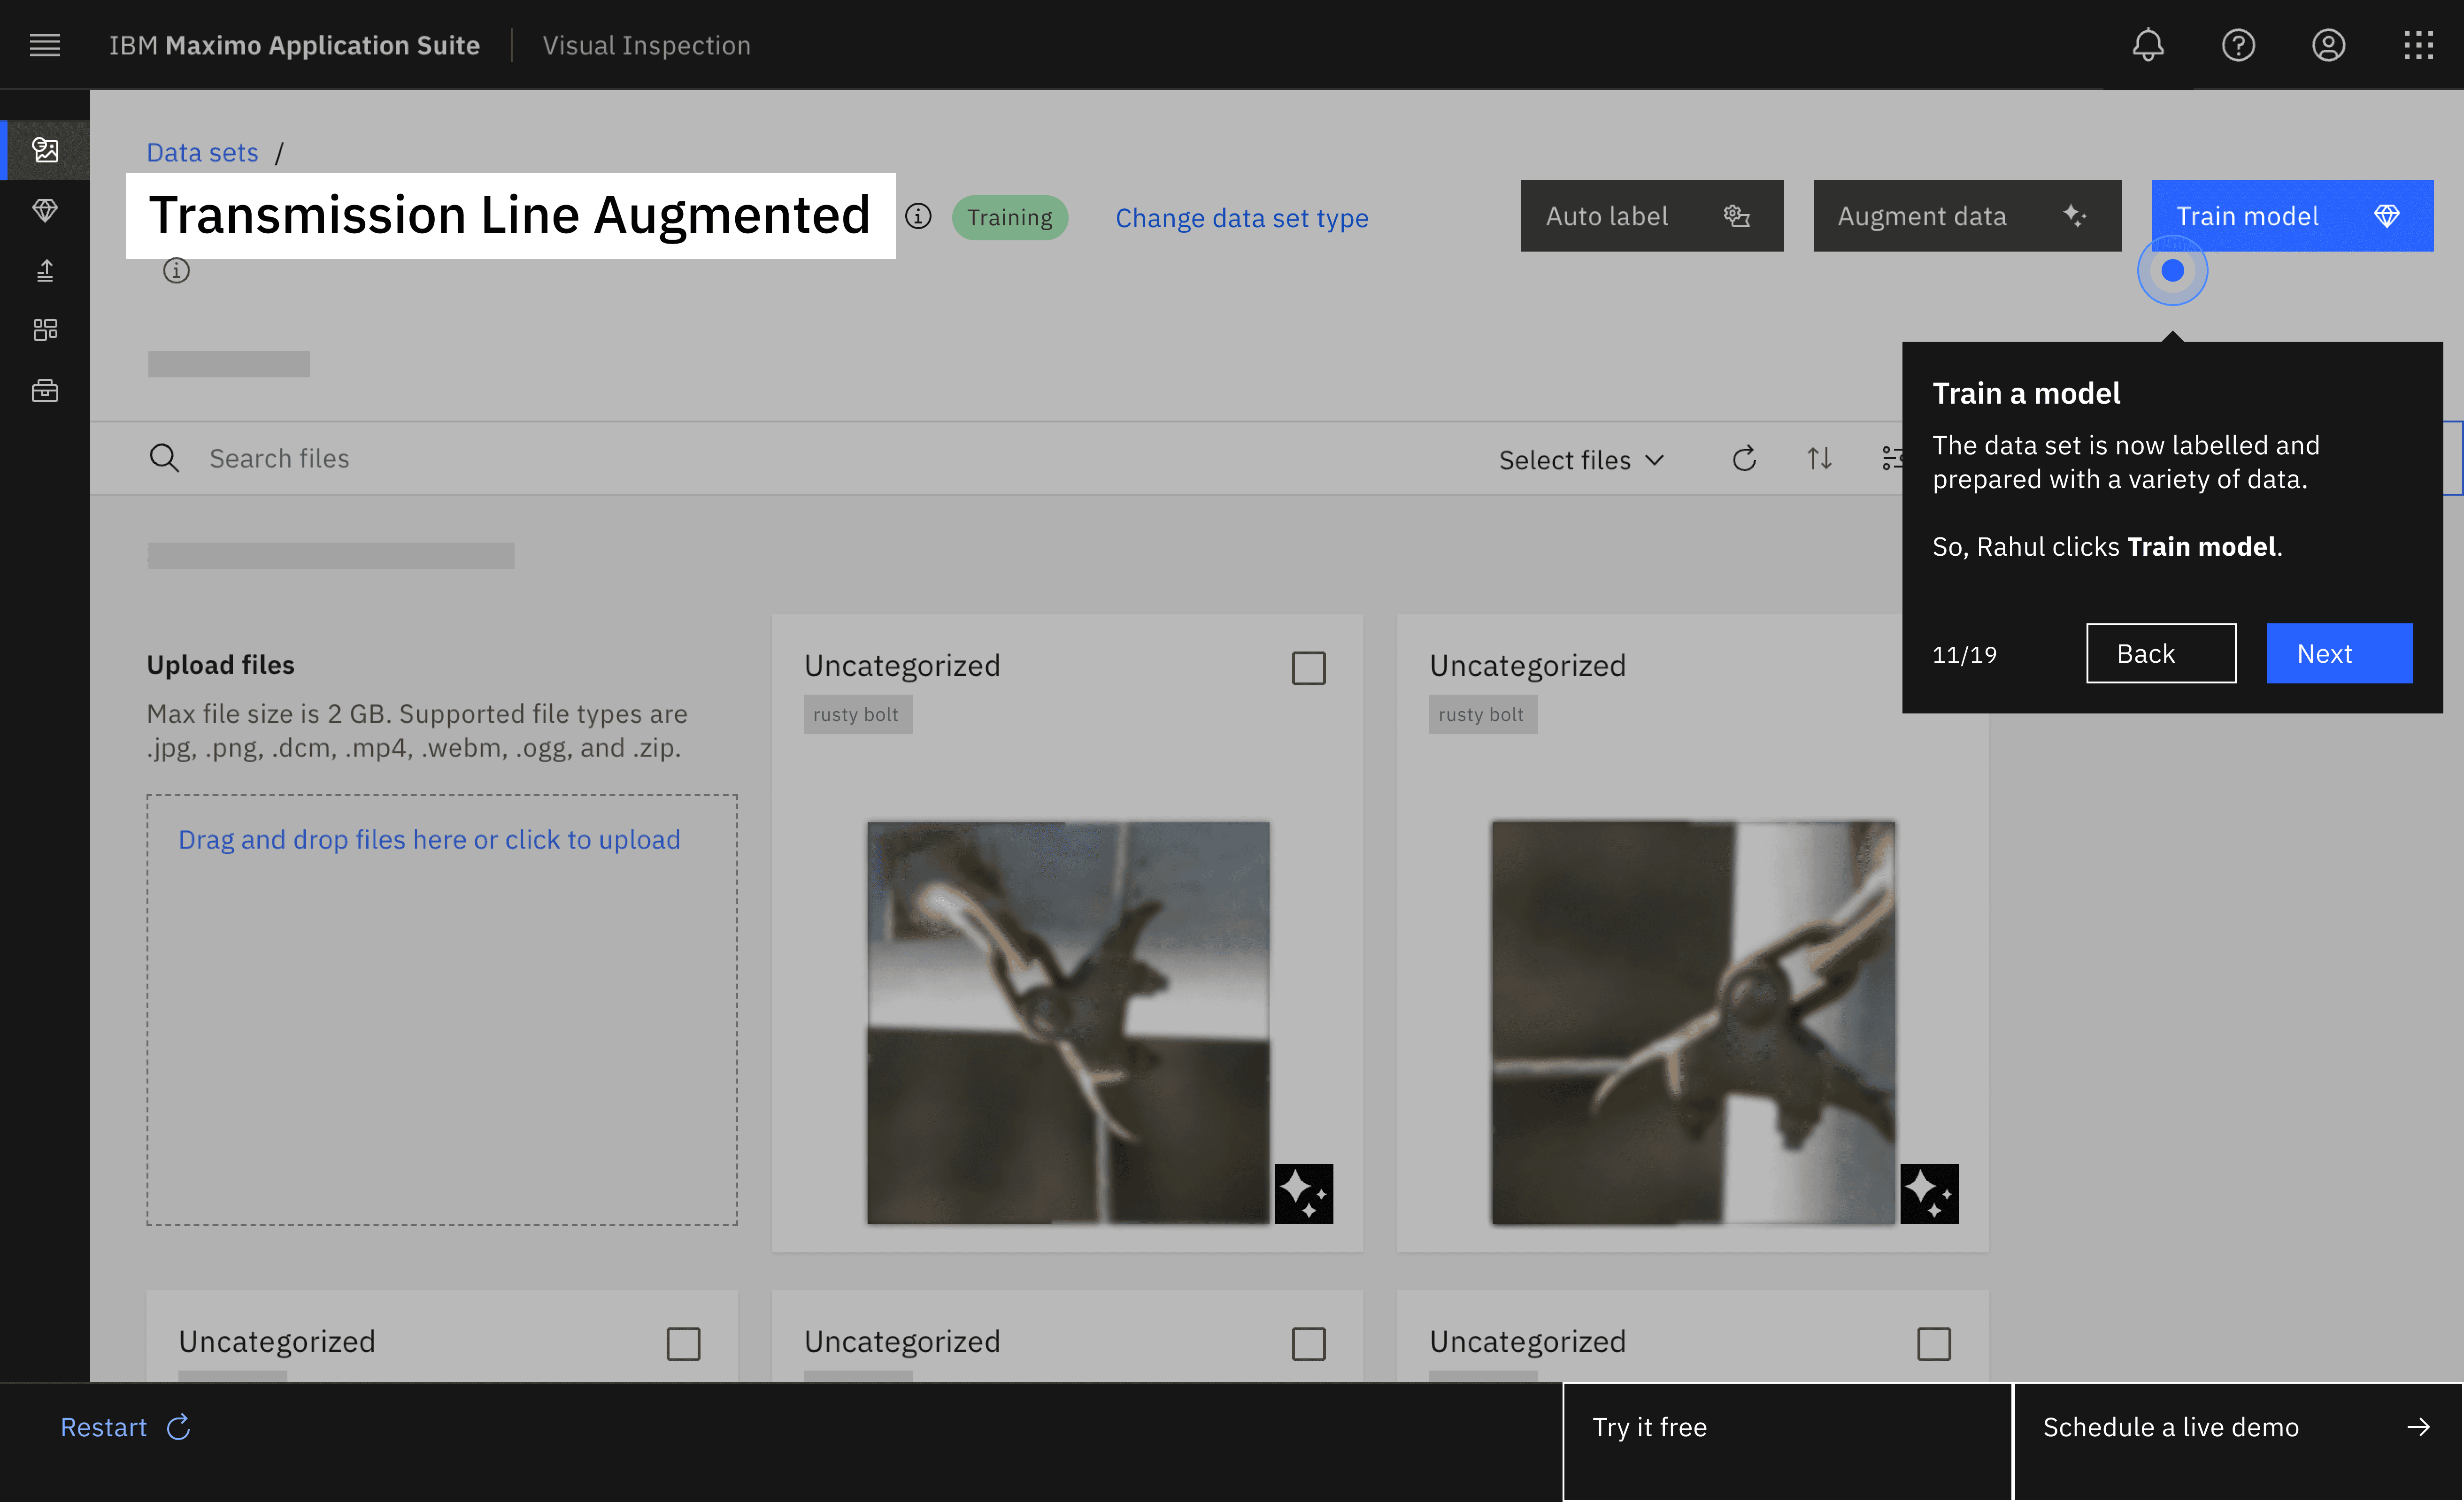This screenshot has height=1502, width=2464.
Task: Open the user profile icon
Action: (2328, 45)
